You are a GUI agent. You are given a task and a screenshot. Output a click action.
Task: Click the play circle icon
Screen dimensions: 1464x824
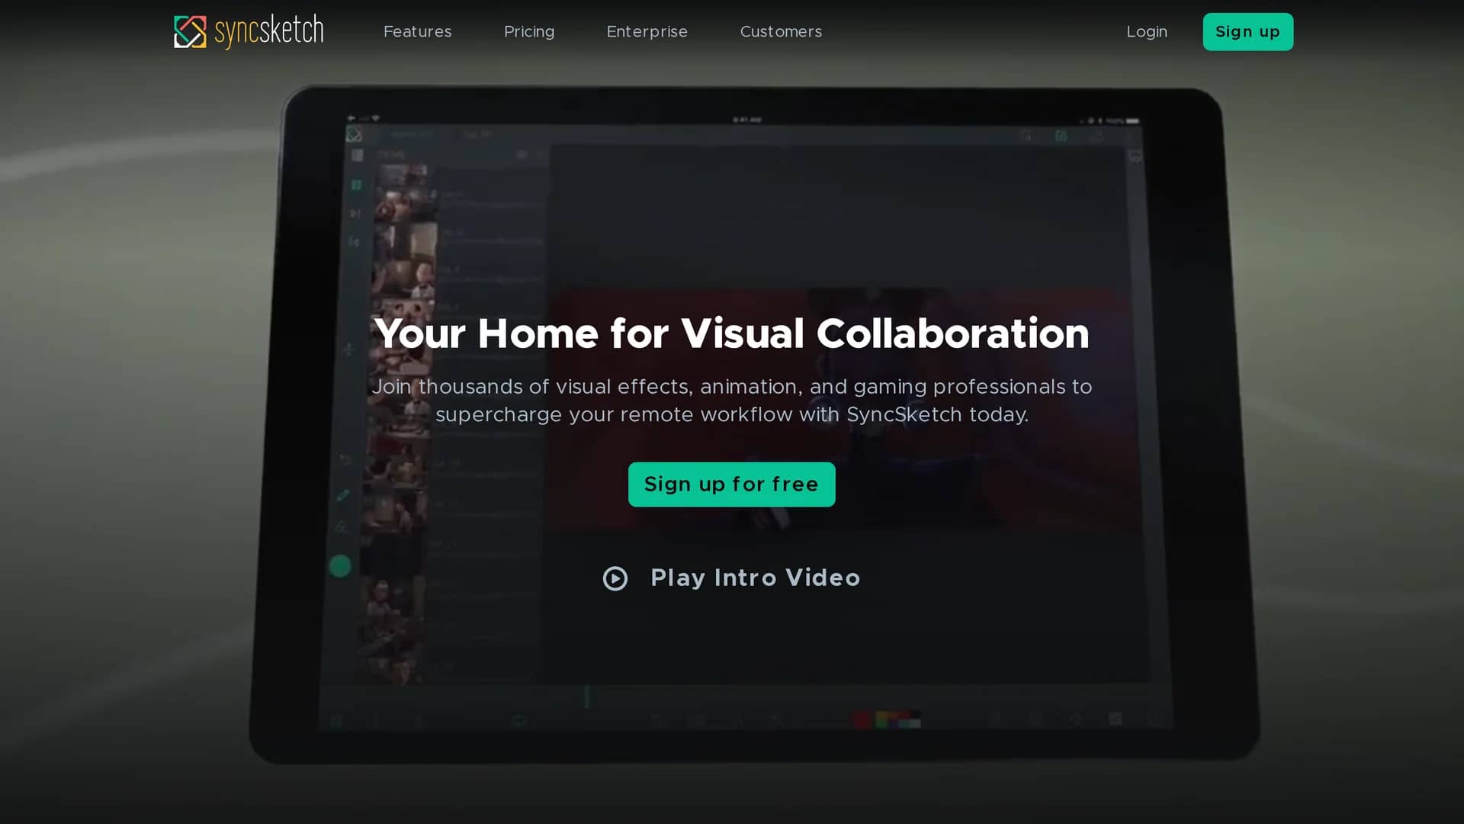[x=615, y=578]
